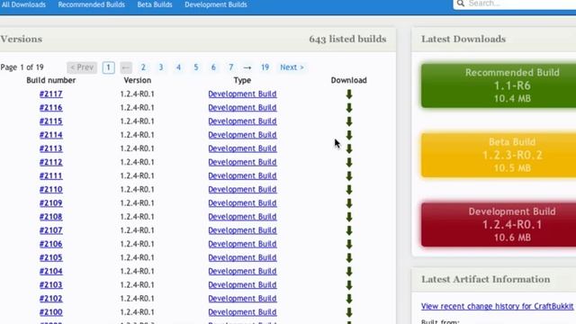The height and width of the screenshot is (324, 576).
Task: Download build #2108 via its arrow icon
Action: coord(349,217)
